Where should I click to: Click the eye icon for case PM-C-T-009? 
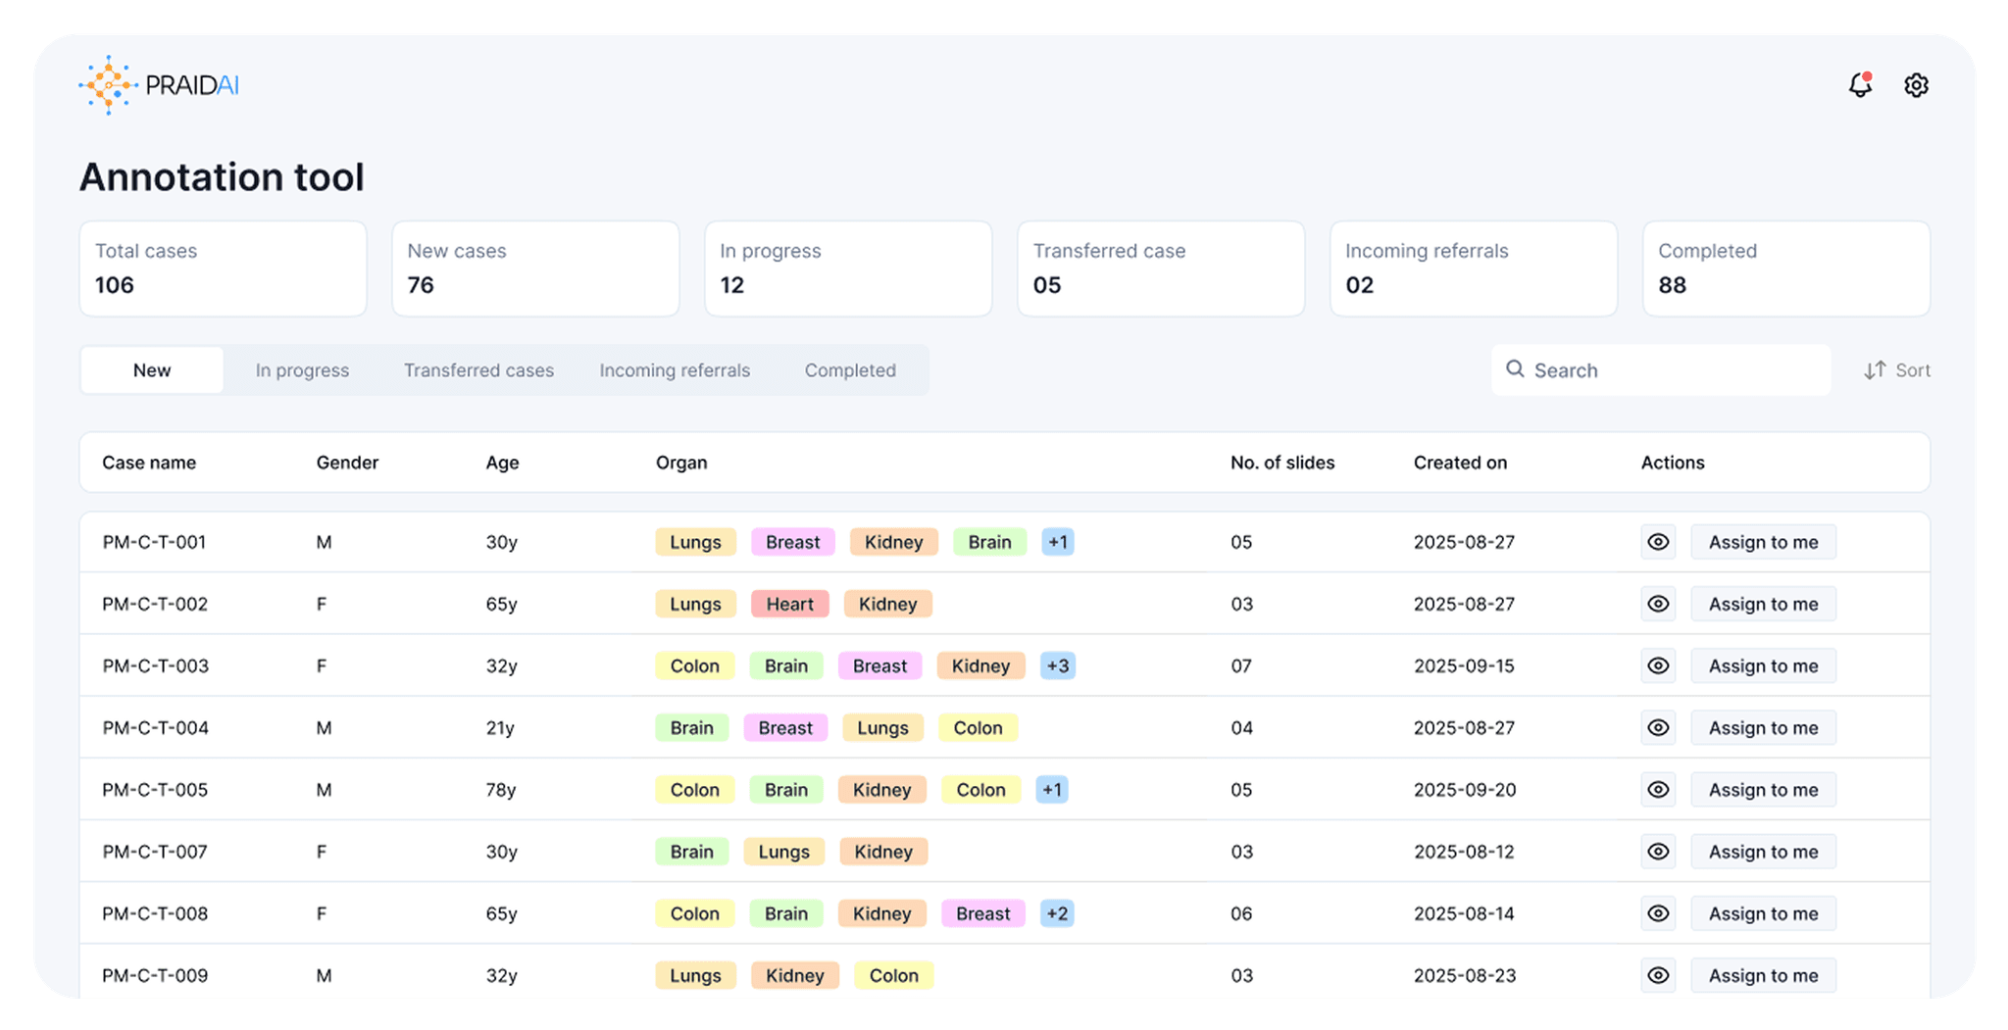tap(1658, 975)
